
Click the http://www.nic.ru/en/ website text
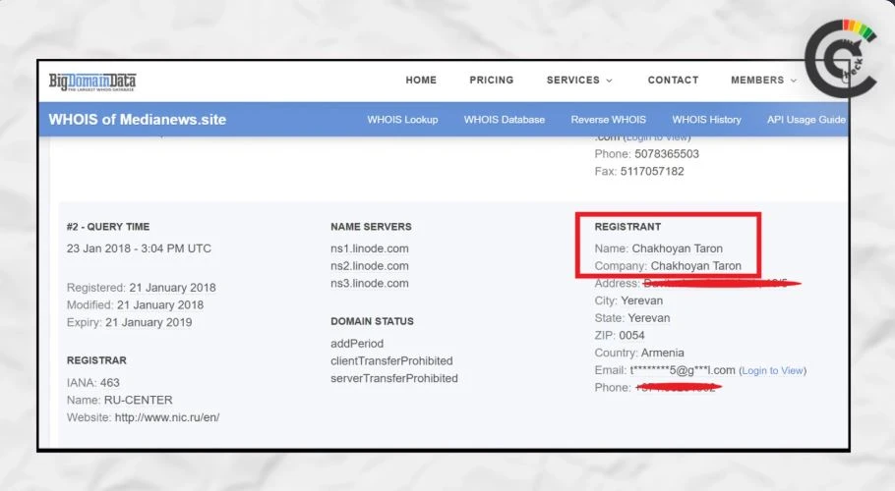pyautogui.click(x=167, y=417)
